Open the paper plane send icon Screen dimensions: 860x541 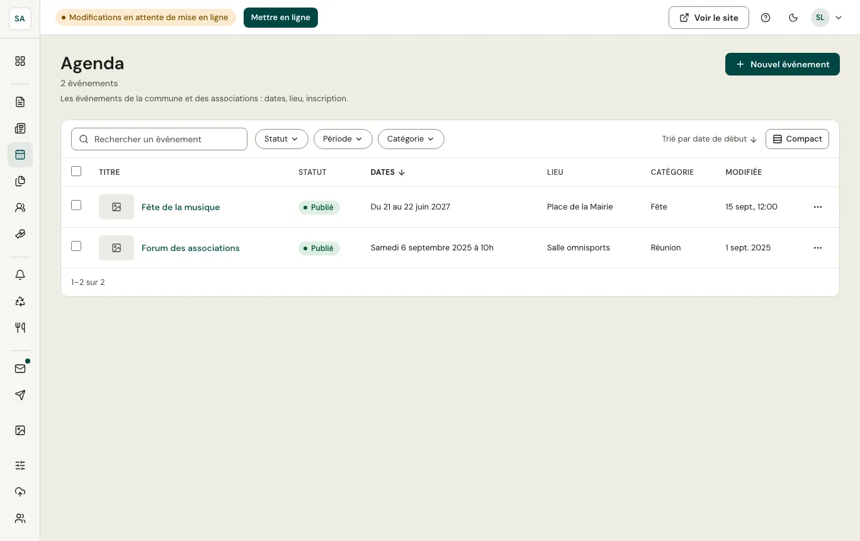point(20,395)
